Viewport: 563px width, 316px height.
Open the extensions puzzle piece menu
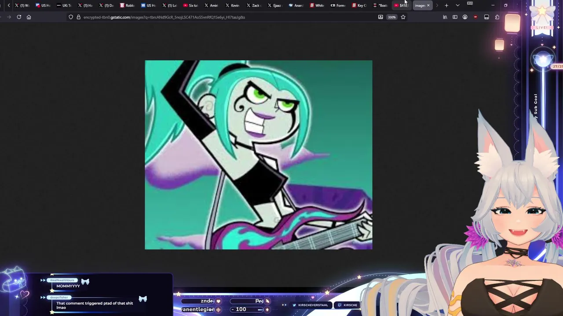tap(497, 17)
